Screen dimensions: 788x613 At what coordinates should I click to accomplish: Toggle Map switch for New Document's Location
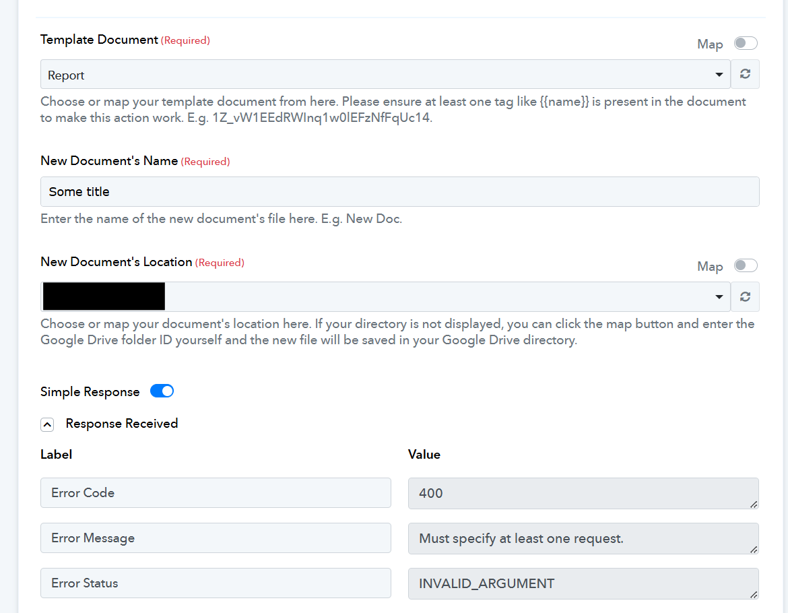(x=746, y=265)
